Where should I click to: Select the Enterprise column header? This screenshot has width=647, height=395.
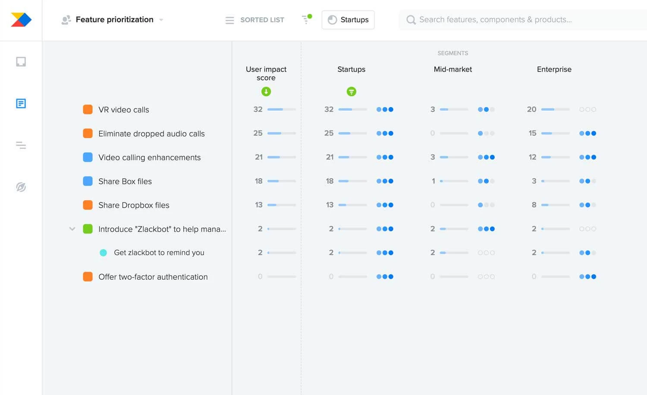[x=554, y=69]
